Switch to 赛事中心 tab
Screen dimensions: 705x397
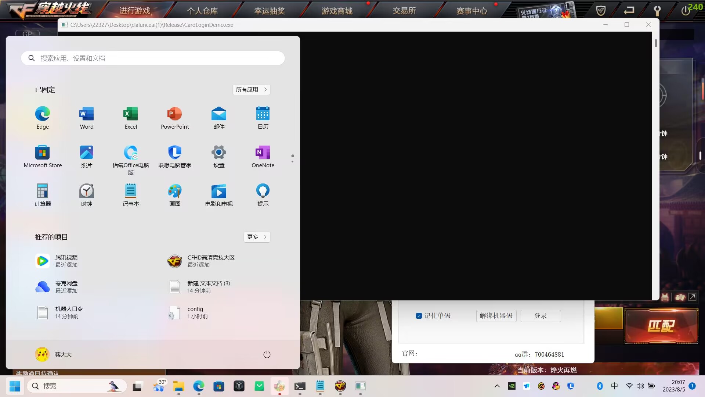472,11
